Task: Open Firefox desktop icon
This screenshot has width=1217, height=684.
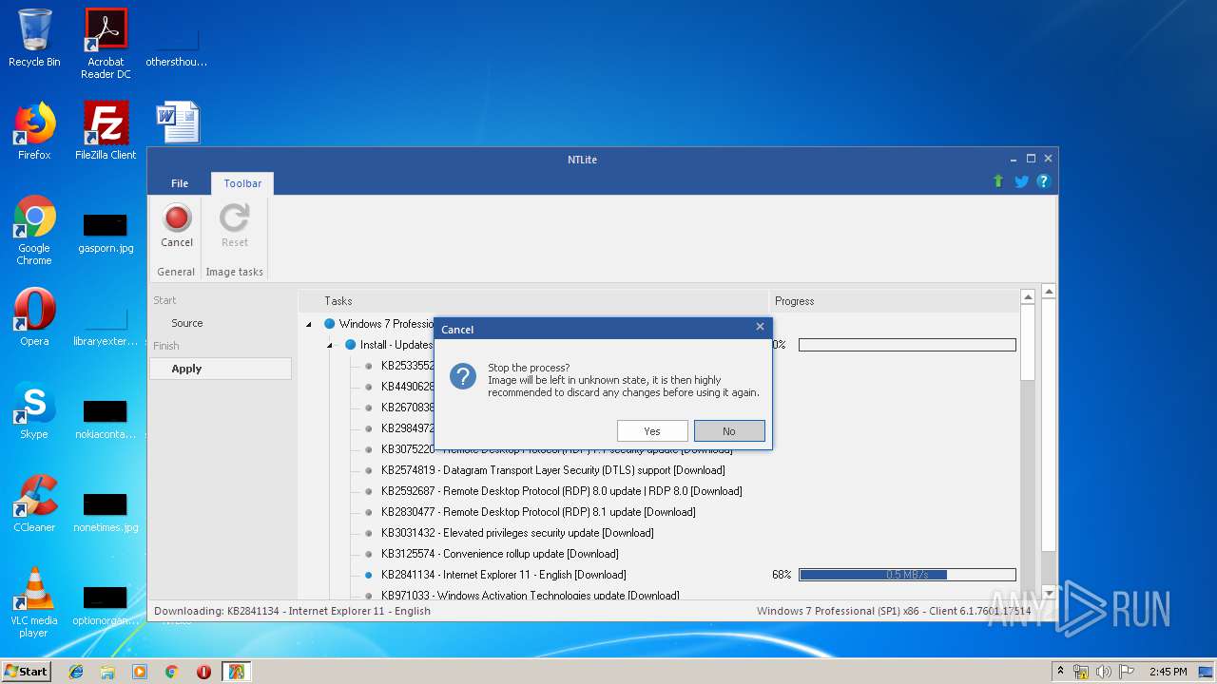Action: pyautogui.click(x=34, y=131)
